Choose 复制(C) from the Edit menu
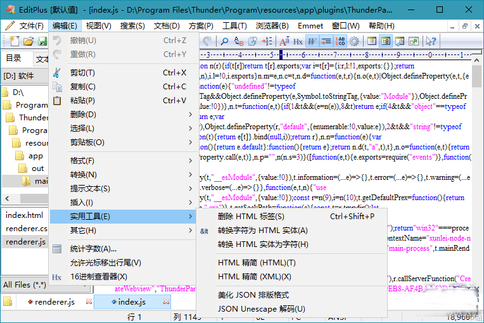 [122, 87]
